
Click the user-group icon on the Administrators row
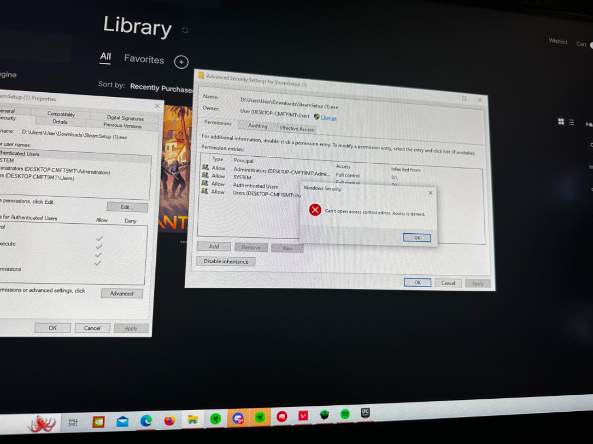(205, 167)
